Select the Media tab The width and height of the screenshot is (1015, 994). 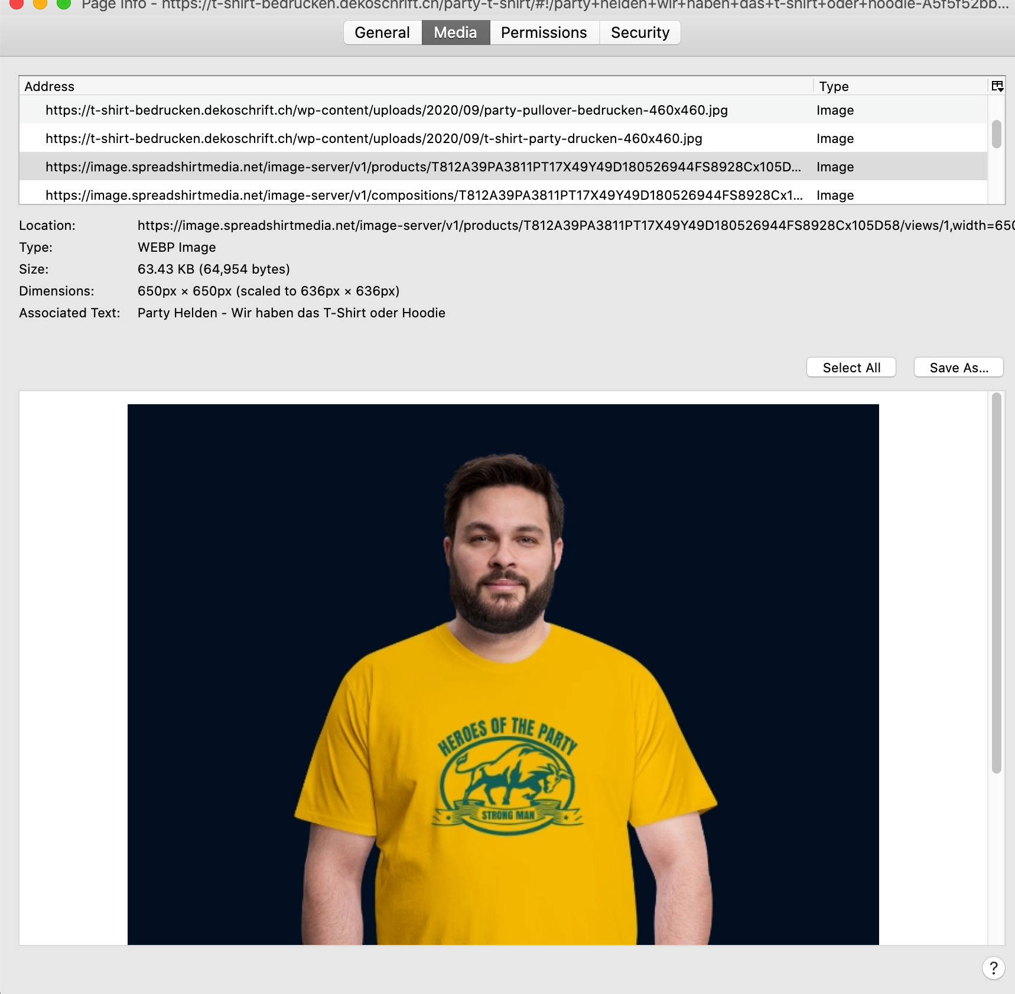point(455,33)
